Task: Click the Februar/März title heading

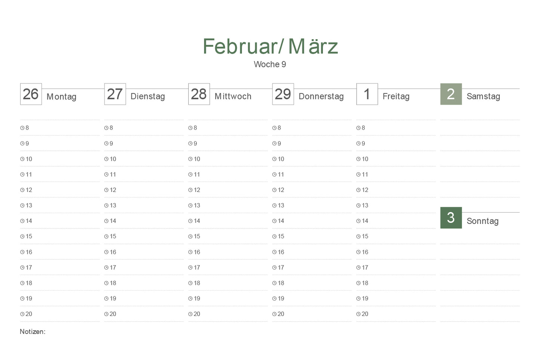Action: pos(270,46)
